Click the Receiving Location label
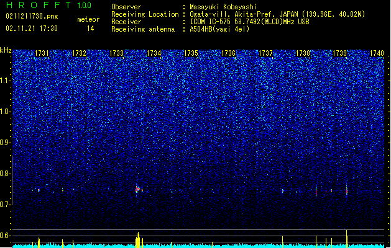391x248 pixels. (x=145, y=14)
